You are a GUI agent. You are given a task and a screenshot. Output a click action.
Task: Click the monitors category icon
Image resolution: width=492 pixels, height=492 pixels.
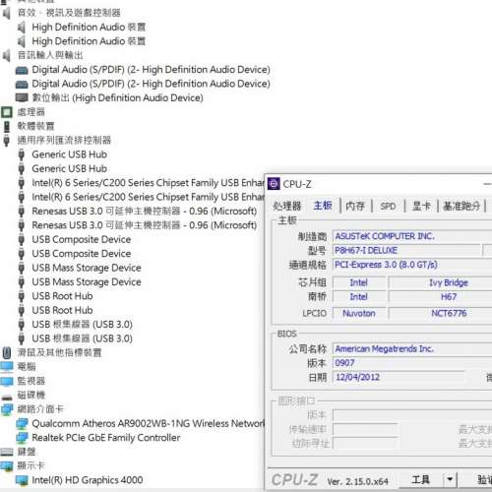coord(7,381)
